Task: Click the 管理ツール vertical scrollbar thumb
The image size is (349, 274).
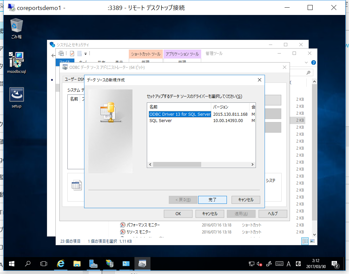Action: pyautogui.click(x=314, y=152)
